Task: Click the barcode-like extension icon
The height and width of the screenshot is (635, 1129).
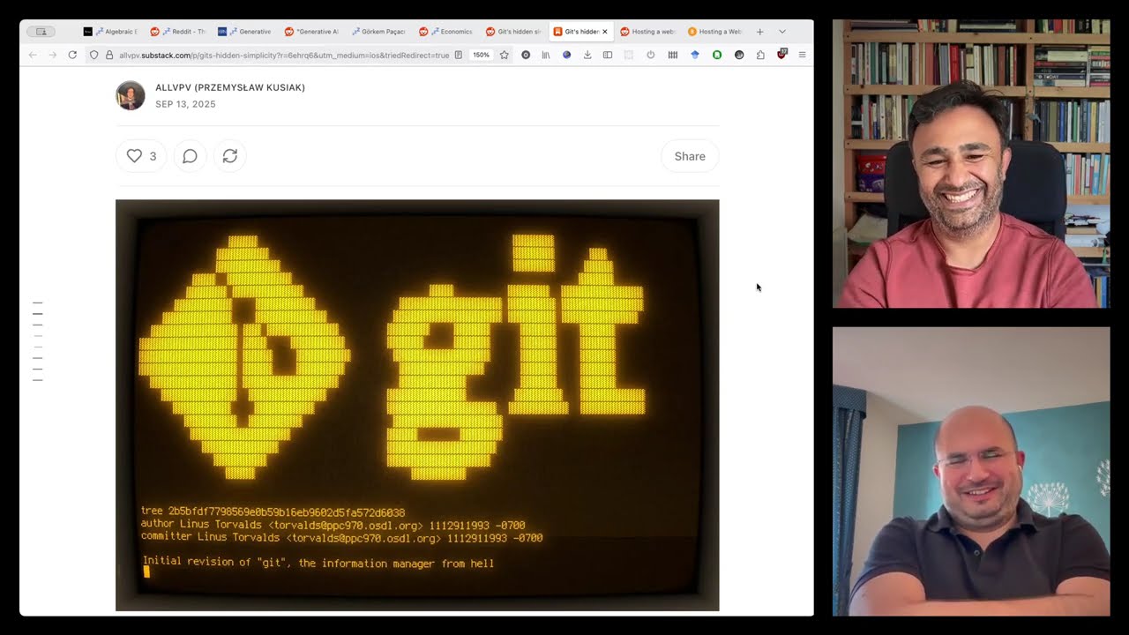Action: [x=673, y=55]
